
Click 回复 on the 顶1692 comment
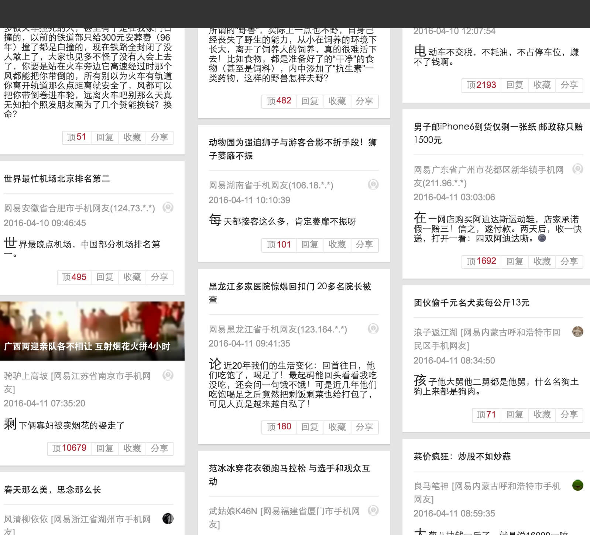515,261
